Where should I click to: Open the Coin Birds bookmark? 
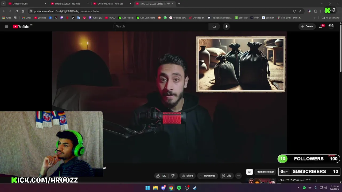coord(289,18)
